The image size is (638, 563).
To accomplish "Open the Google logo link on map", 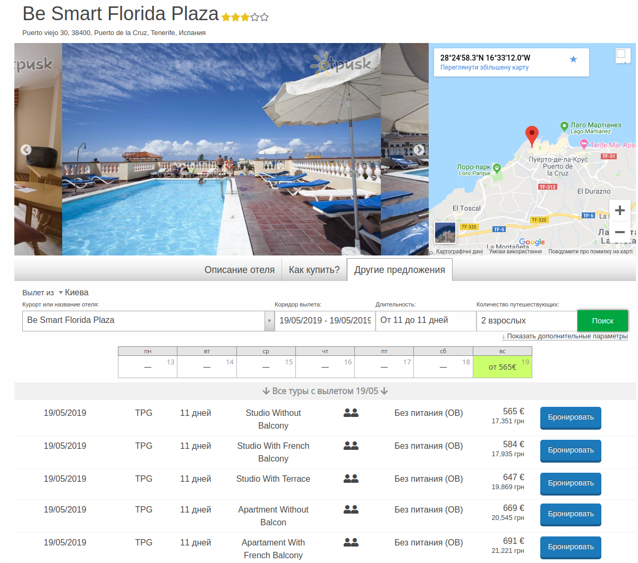I will coord(532,242).
